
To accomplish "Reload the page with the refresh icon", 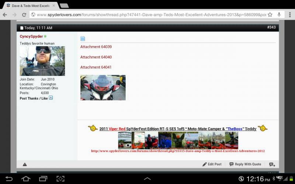I will pos(24,15).
